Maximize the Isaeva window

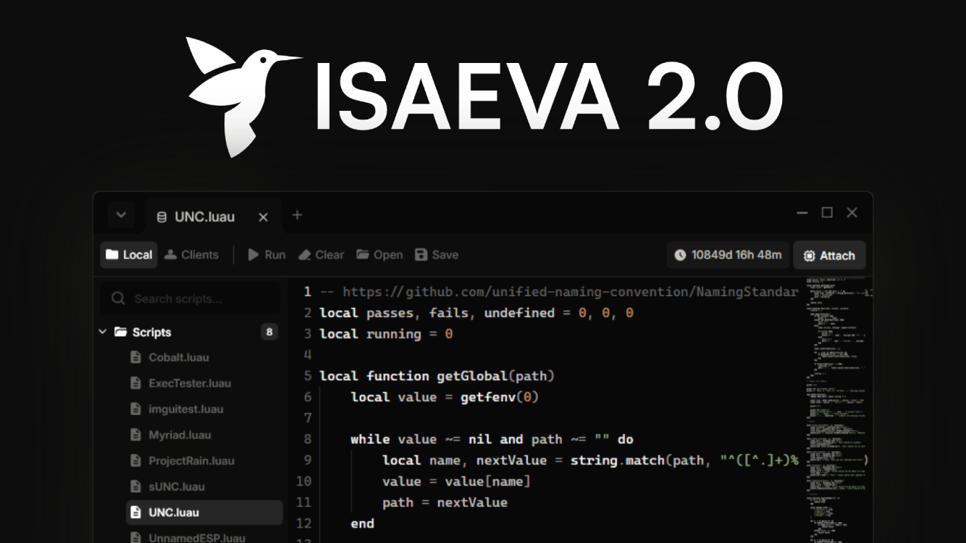point(827,213)
